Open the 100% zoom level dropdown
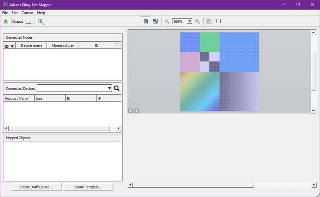 point(190,21)
